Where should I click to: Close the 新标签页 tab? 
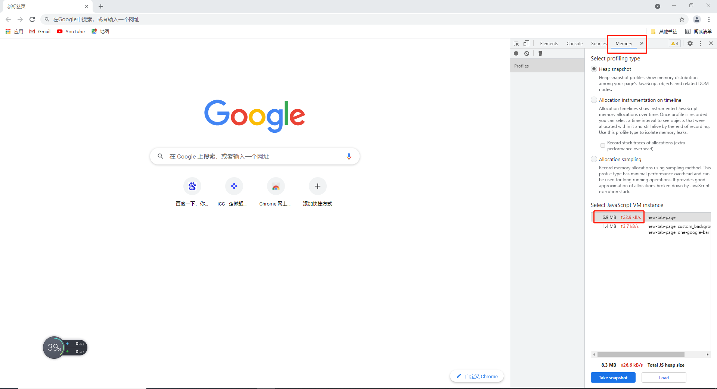tap(87, 6)
